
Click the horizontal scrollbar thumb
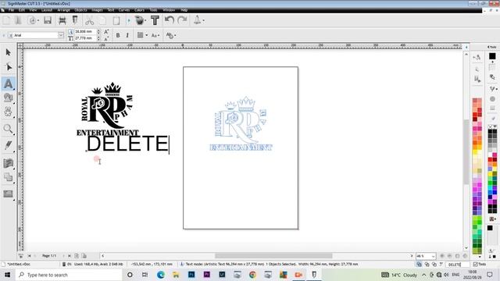[x=273, y=256]
